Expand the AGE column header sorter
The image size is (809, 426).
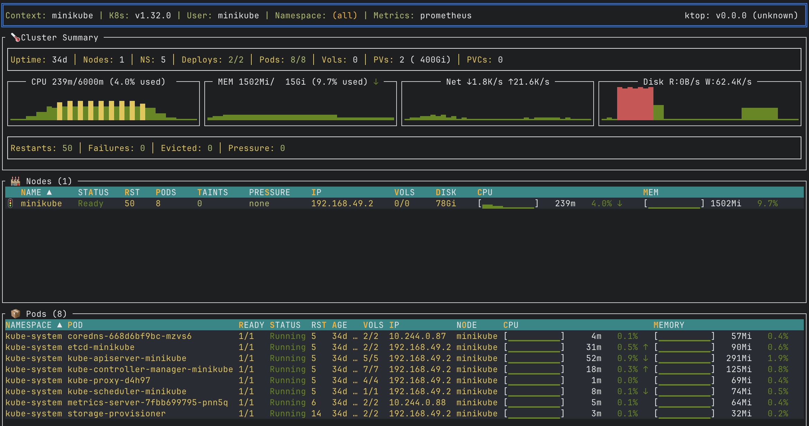340,325
